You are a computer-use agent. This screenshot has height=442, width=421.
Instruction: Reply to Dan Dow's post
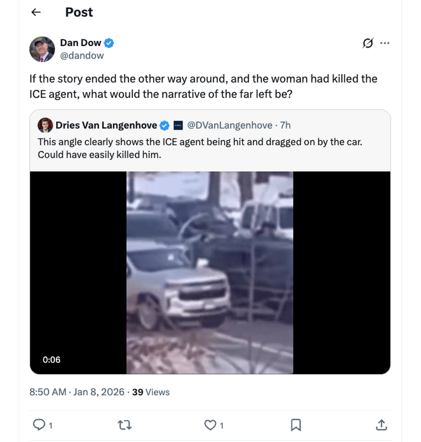40,425
